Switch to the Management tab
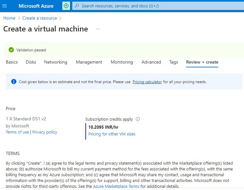Viewport: 244px width, 190px height. pos(89,62)
